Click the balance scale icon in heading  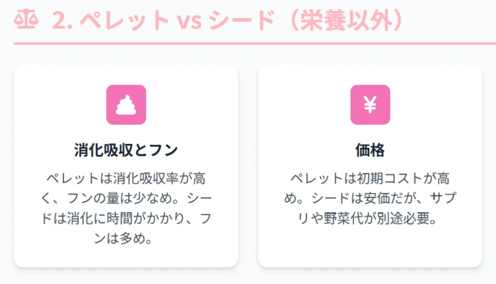(x=26, y=20)
